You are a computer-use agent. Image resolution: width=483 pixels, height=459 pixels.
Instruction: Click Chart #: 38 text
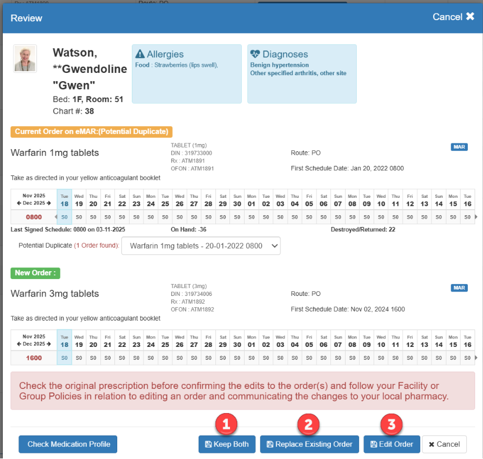pyautogui.click(x=73, y=111)
